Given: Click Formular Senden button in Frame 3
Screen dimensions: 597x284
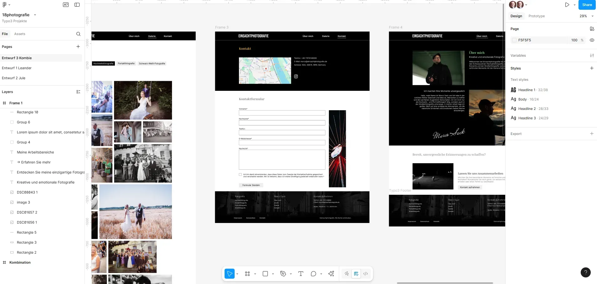Looking at the screenshot, I should (251, 185).
